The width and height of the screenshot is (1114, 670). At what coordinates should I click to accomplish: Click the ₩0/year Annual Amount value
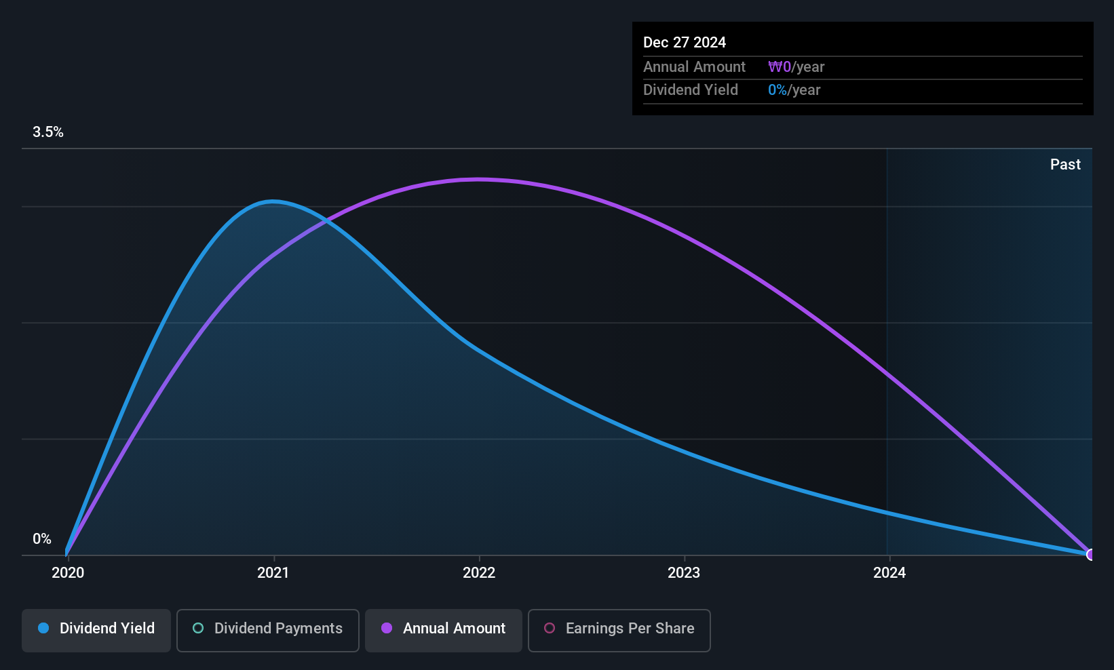pos(796,67)
